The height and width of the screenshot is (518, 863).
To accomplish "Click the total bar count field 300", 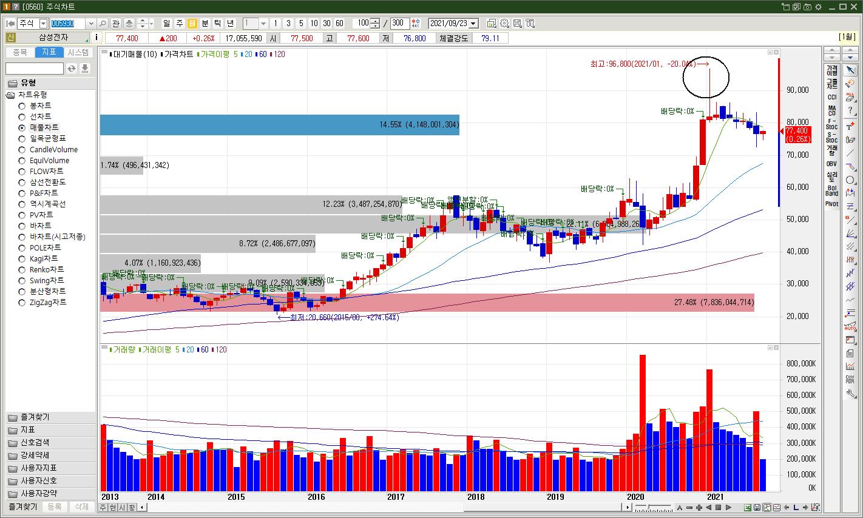I will click(x=399, y=24).
